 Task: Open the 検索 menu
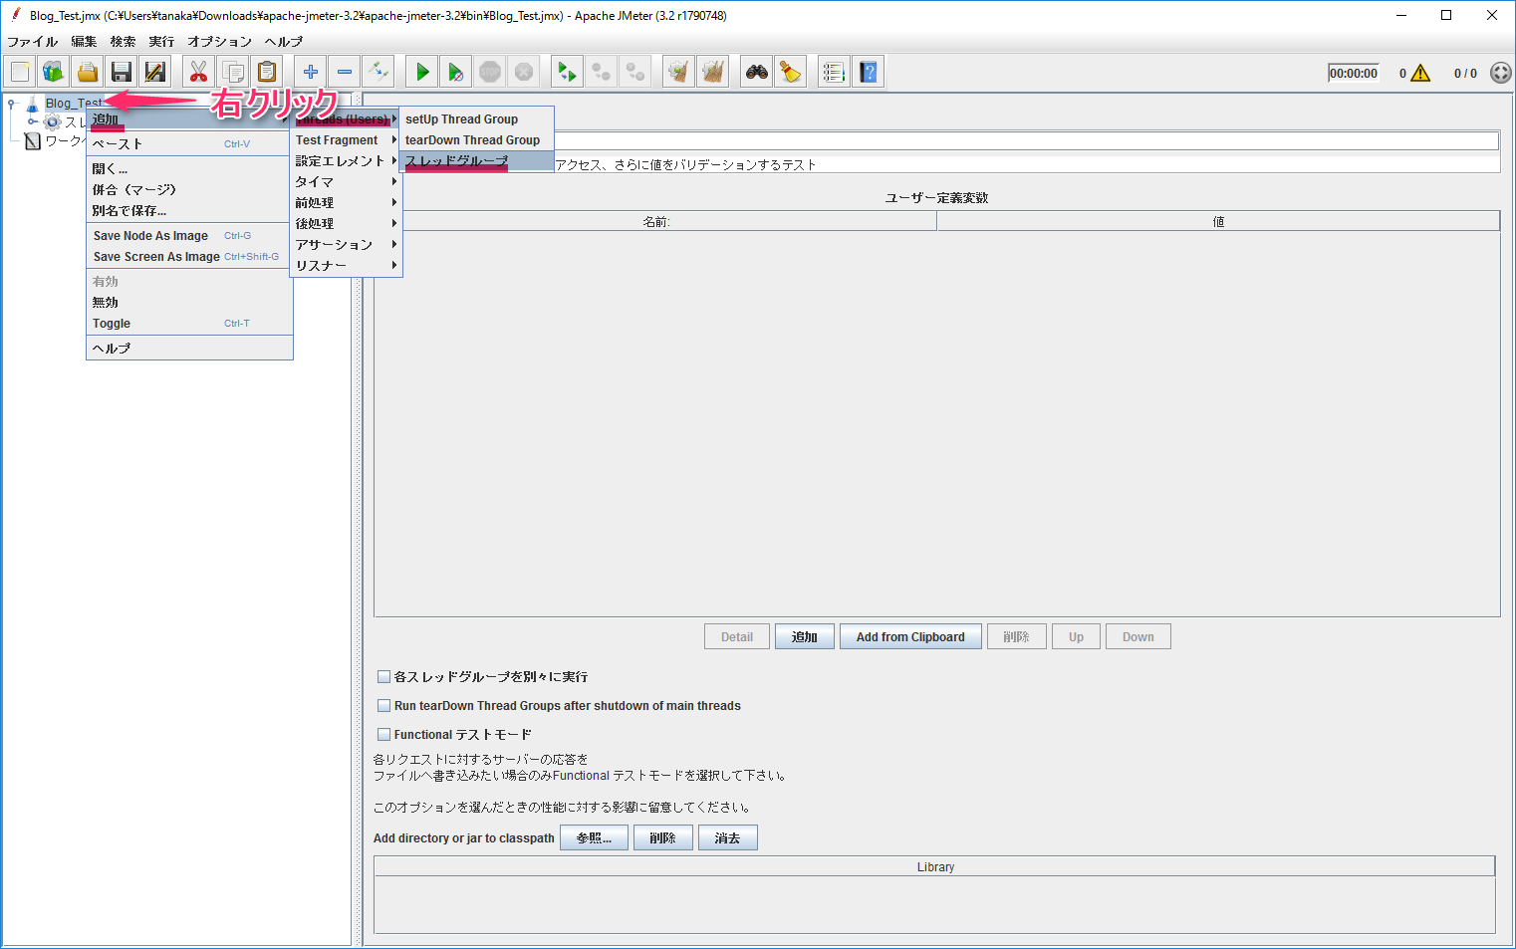pos(123,42)
